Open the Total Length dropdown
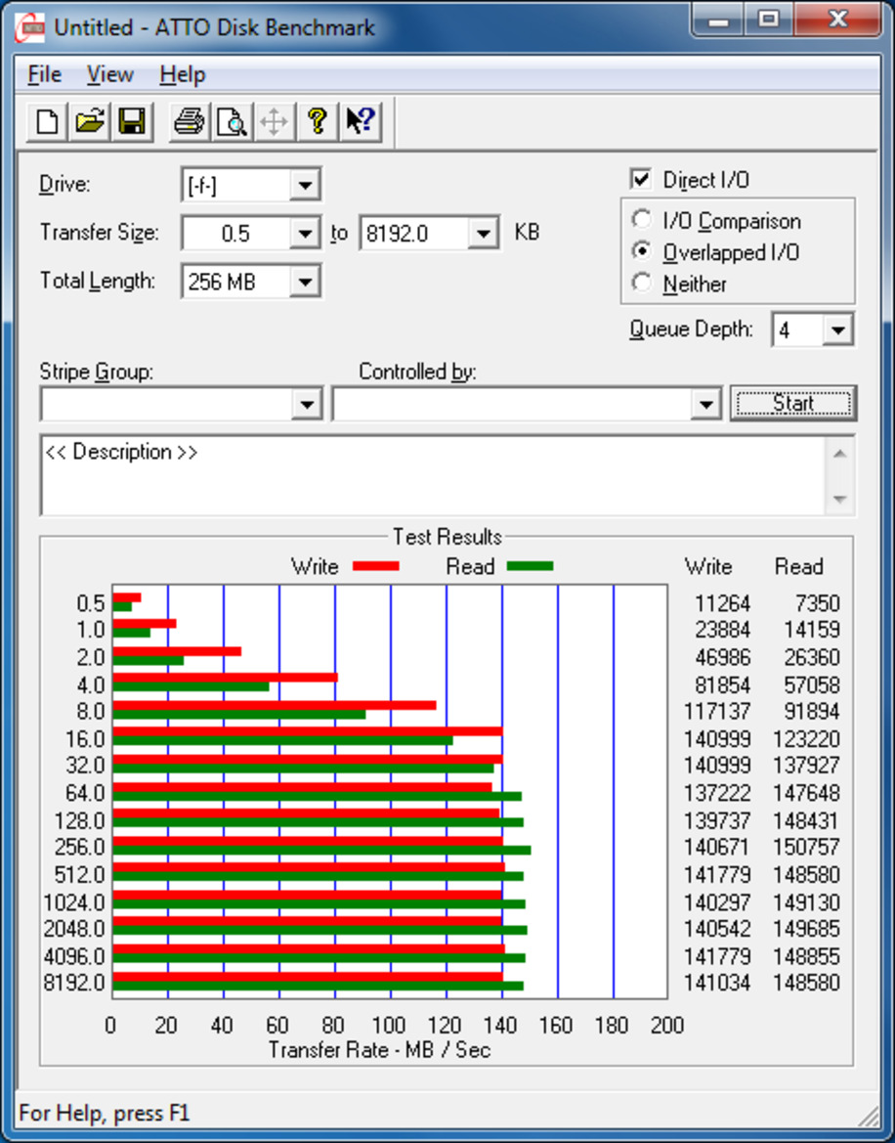 point(305,282)
